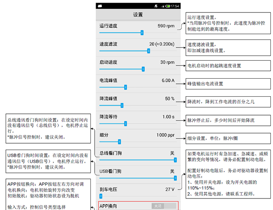Click the 刹车电压 slider handle
This screenshot has height=210, width=273.
click(x=101, y=196)
